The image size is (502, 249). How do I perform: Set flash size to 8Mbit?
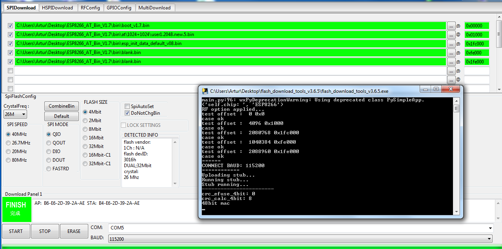pyautogui.click(x=85, y=129)
